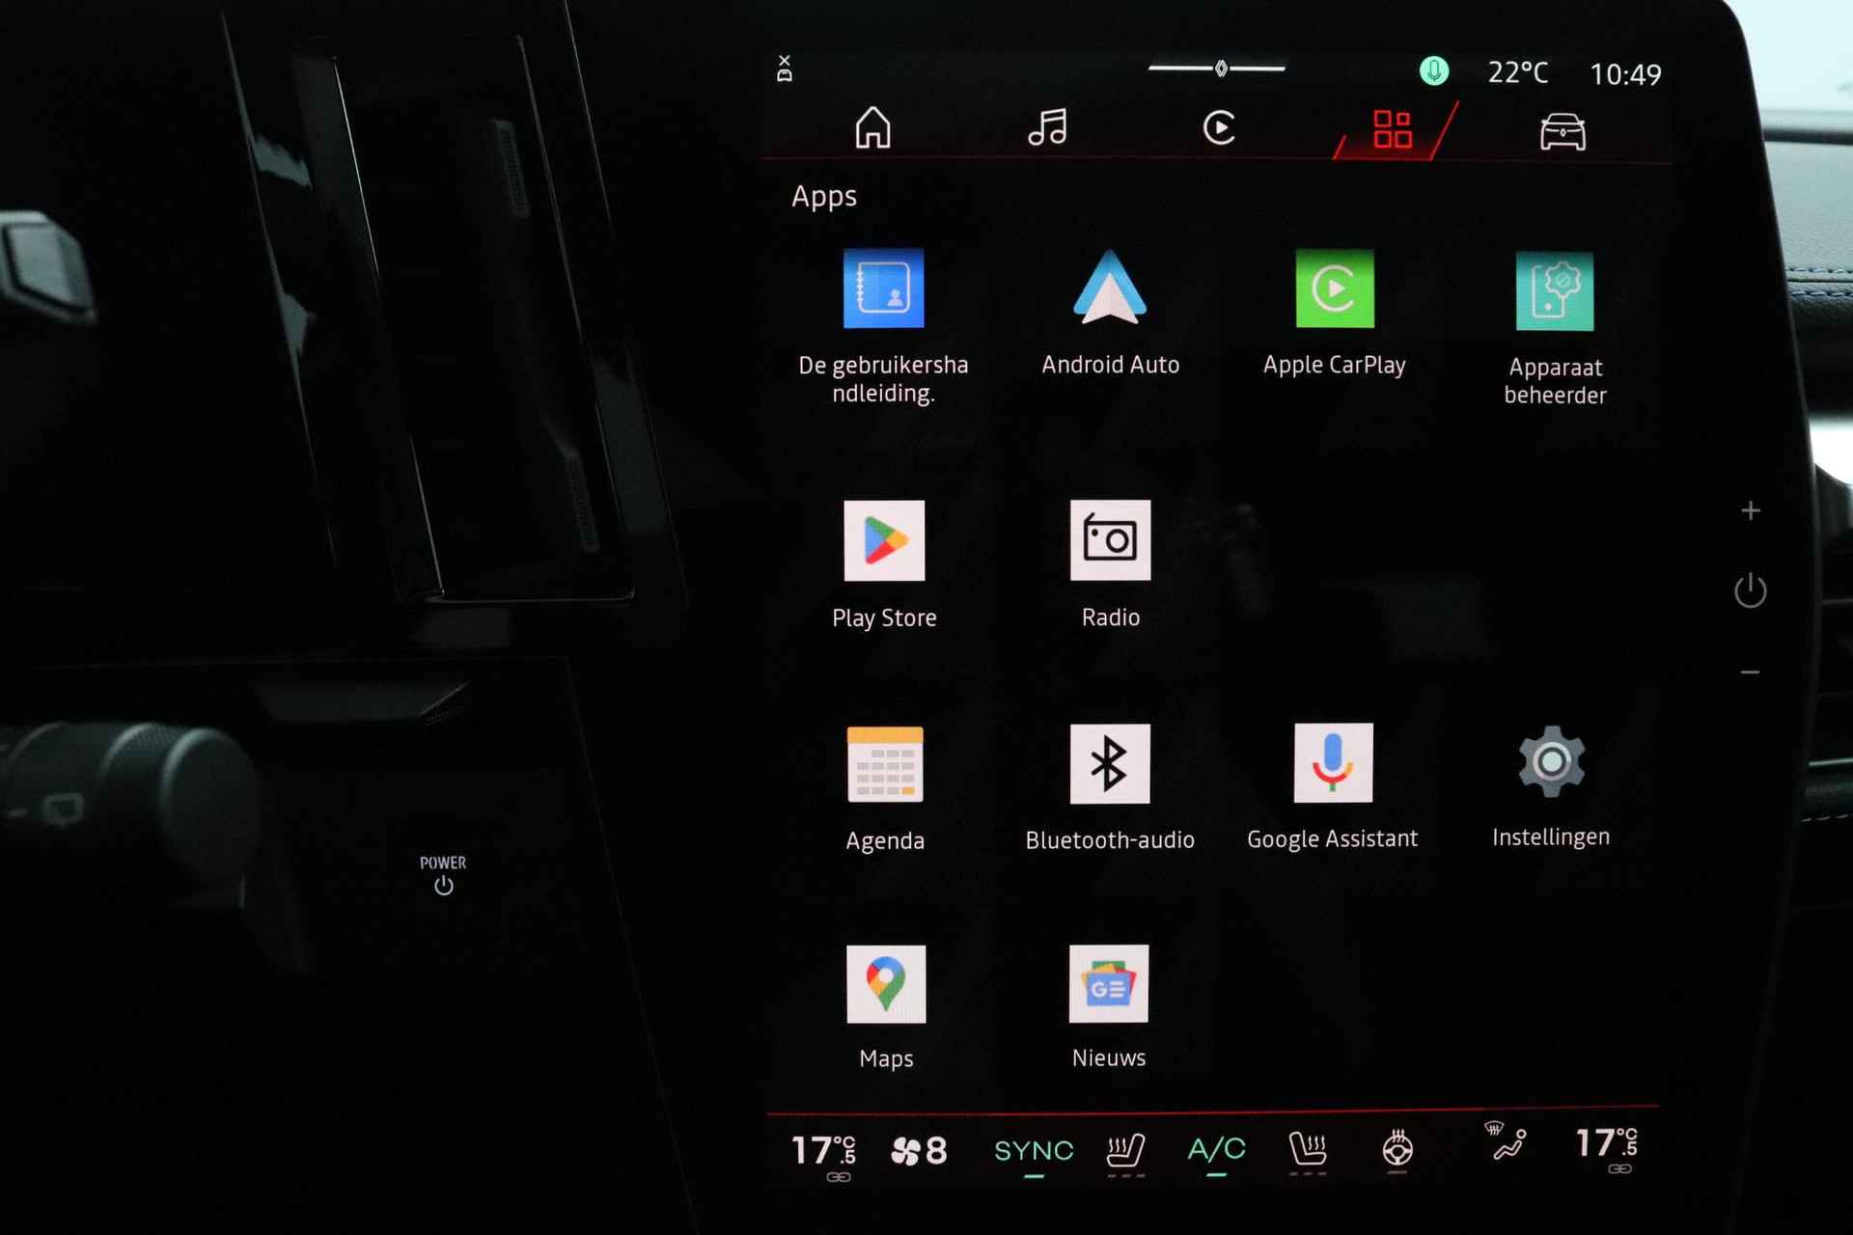Tap the screen power button
Viewport: 1853px width, 1235px height.
(1750, 590)
